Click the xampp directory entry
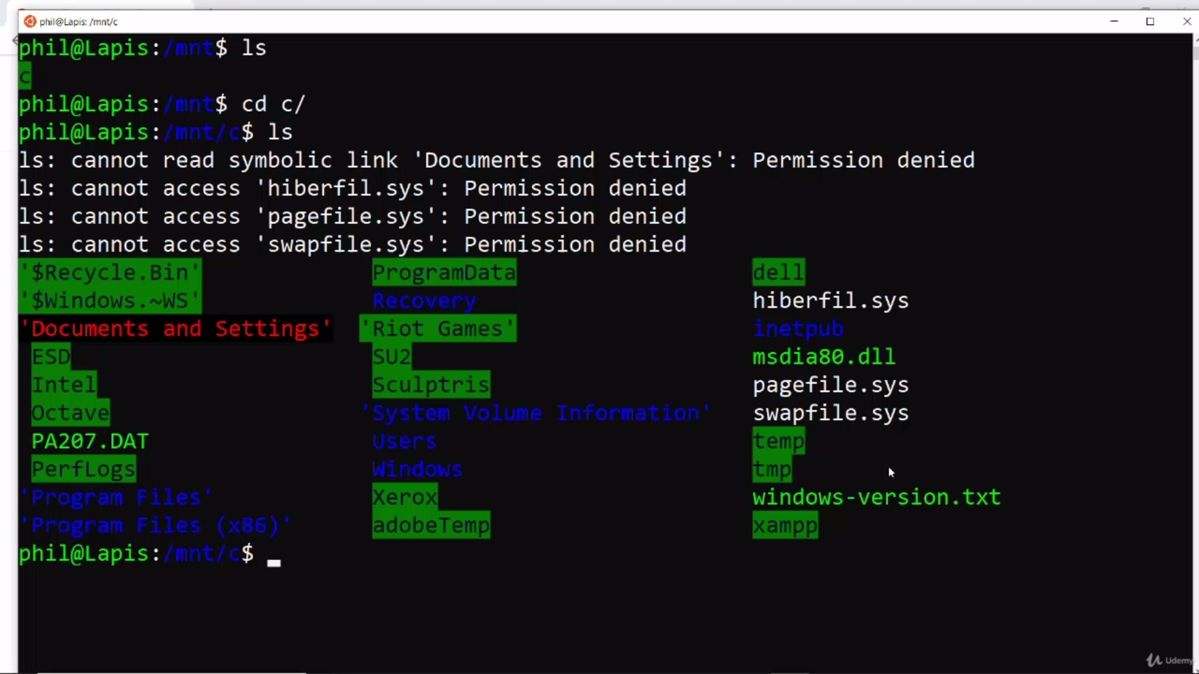1199x674 pixels. click(x=785, y=525)
